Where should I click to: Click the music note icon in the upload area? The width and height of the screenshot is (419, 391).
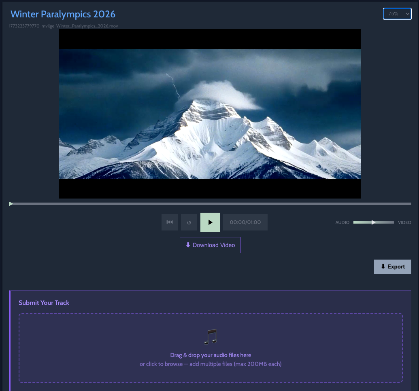click(211, 336)
